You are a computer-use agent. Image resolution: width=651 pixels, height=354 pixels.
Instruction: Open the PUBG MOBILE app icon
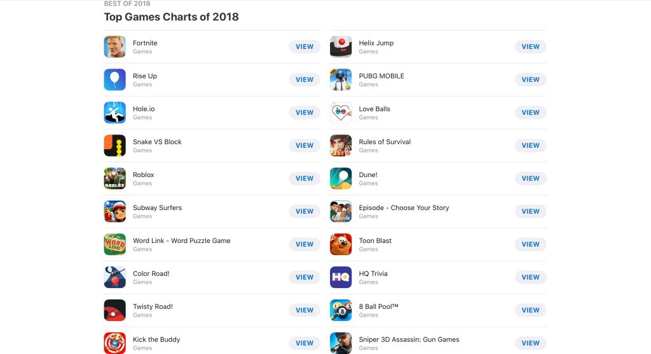(x=341, y=79)
